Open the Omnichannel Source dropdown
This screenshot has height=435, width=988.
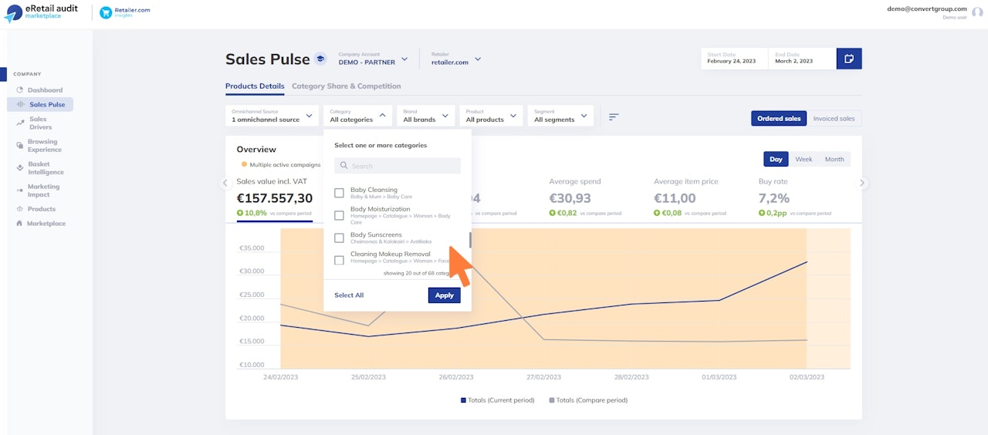pyautogui.click(x=272, y=116)
